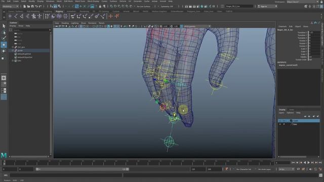Click the Outliner search field
Image resolution: width=324 pixels, height=182 pixels.
tap(31, 30)
